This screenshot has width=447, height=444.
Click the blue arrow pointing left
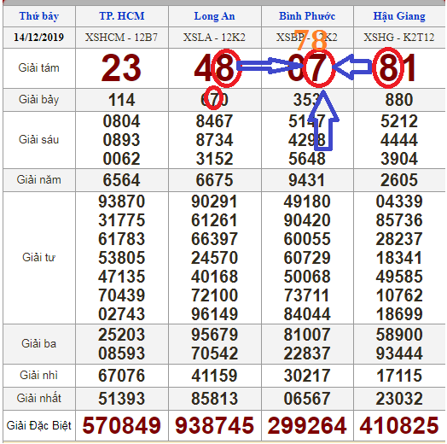click(x=353, y=67)
